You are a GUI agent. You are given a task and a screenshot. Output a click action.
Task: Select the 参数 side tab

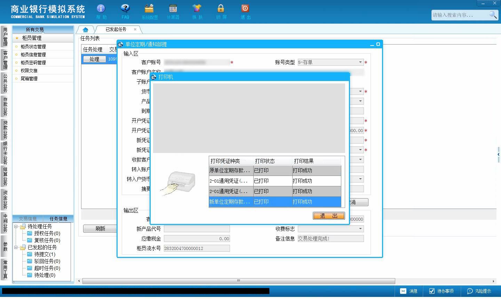(x=5, y=247)
